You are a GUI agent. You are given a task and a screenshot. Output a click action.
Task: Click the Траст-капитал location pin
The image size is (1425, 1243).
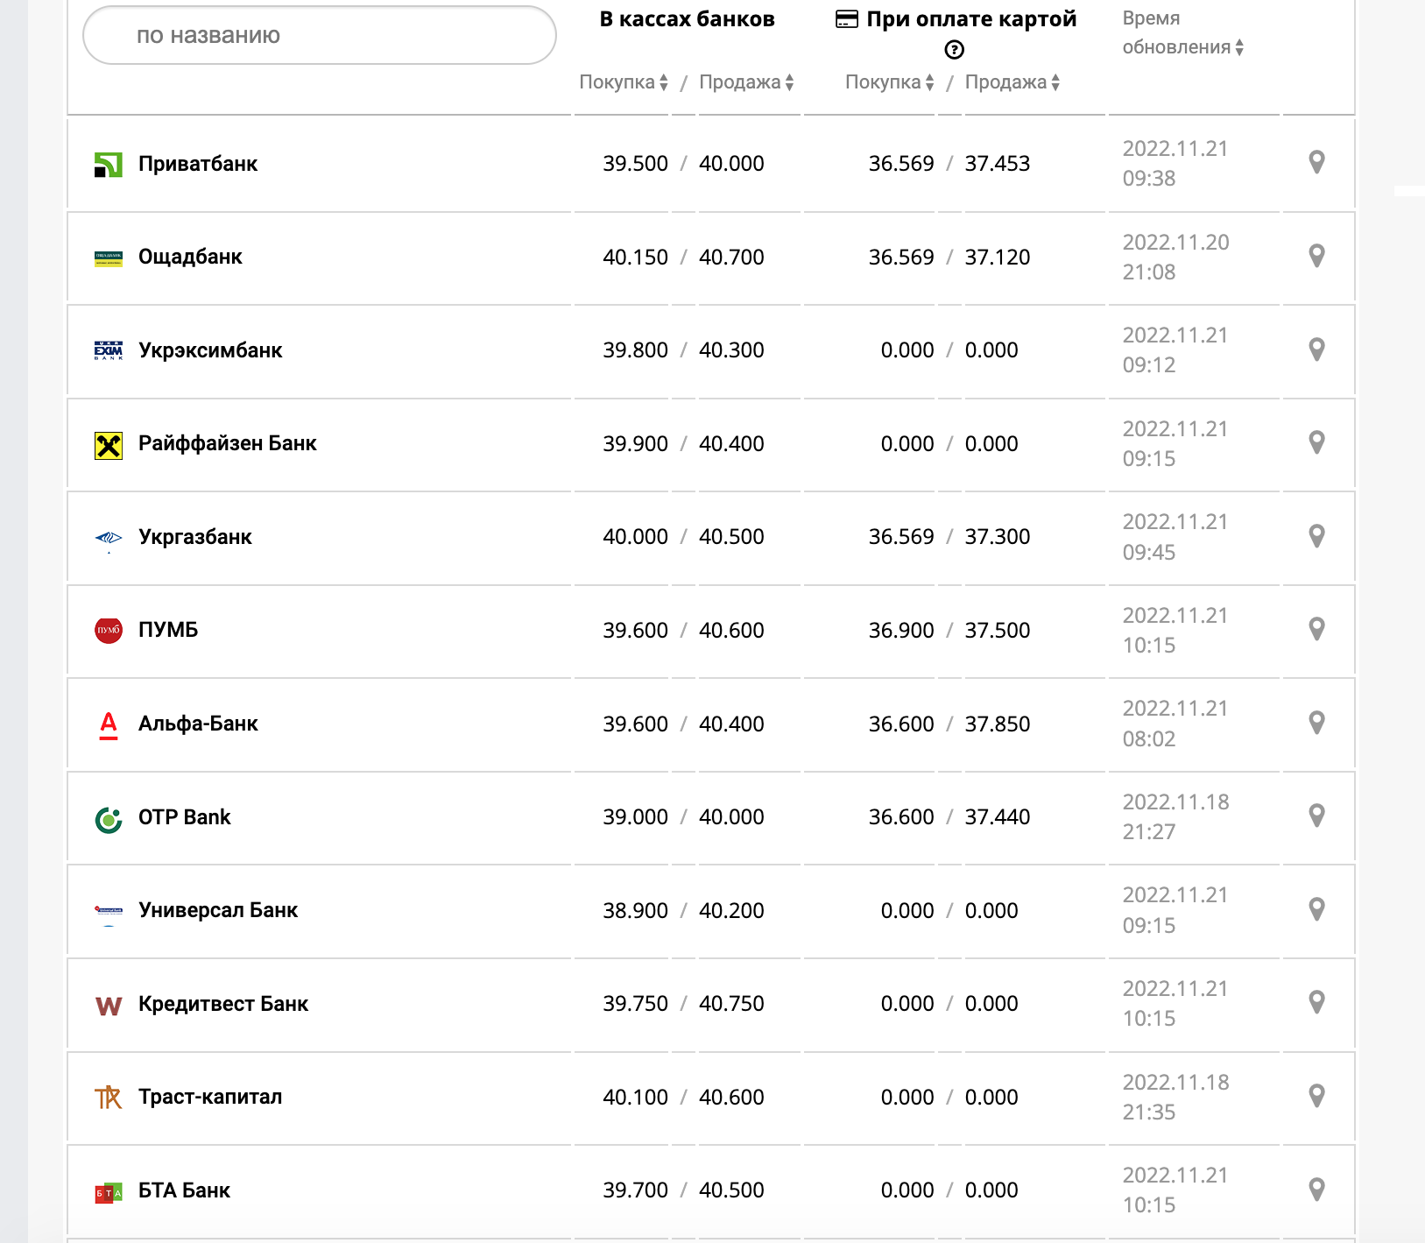pyautogui.click(x=1316, y=1096)
